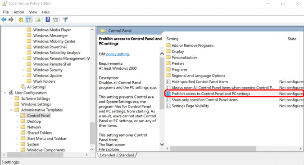Click the State column header
This screenshot has height=165, width=304.
292,39
